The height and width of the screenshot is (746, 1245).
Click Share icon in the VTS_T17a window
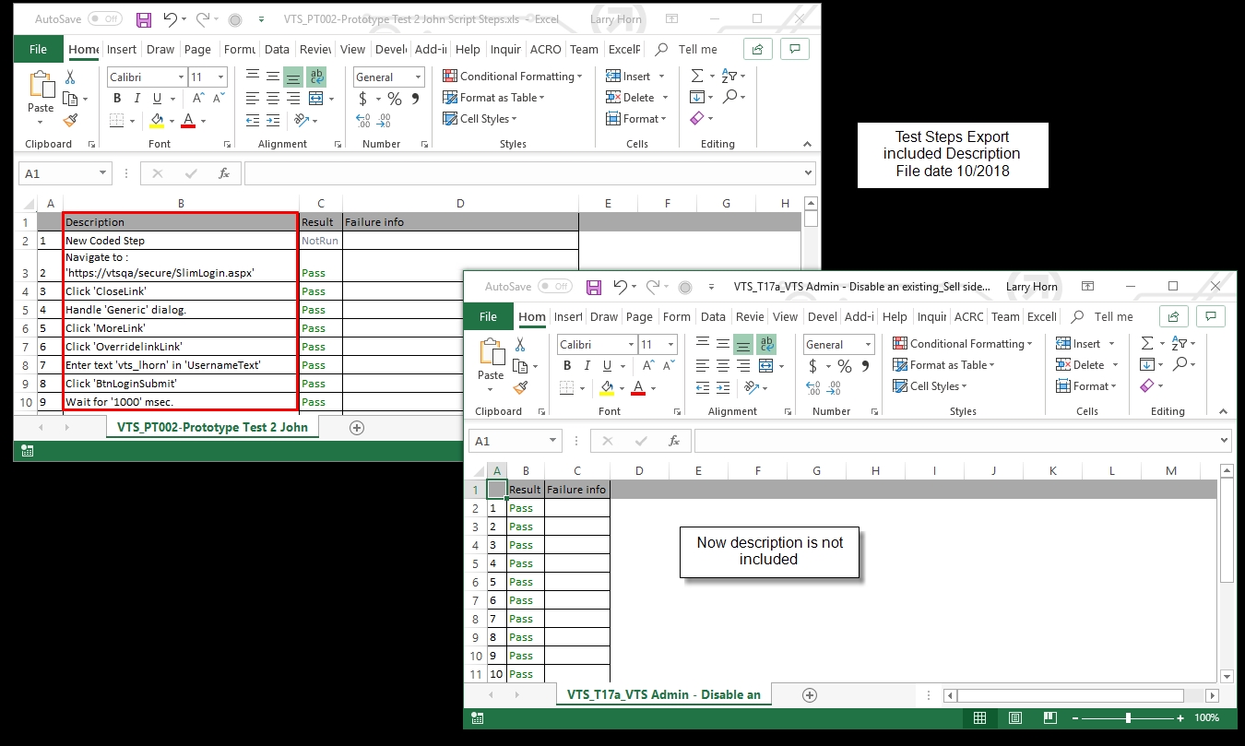[1173, 316]
